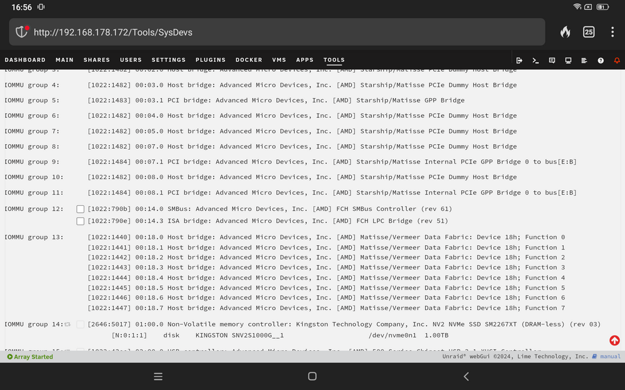Check the Kingston NVMe controller checkbox

80,324
